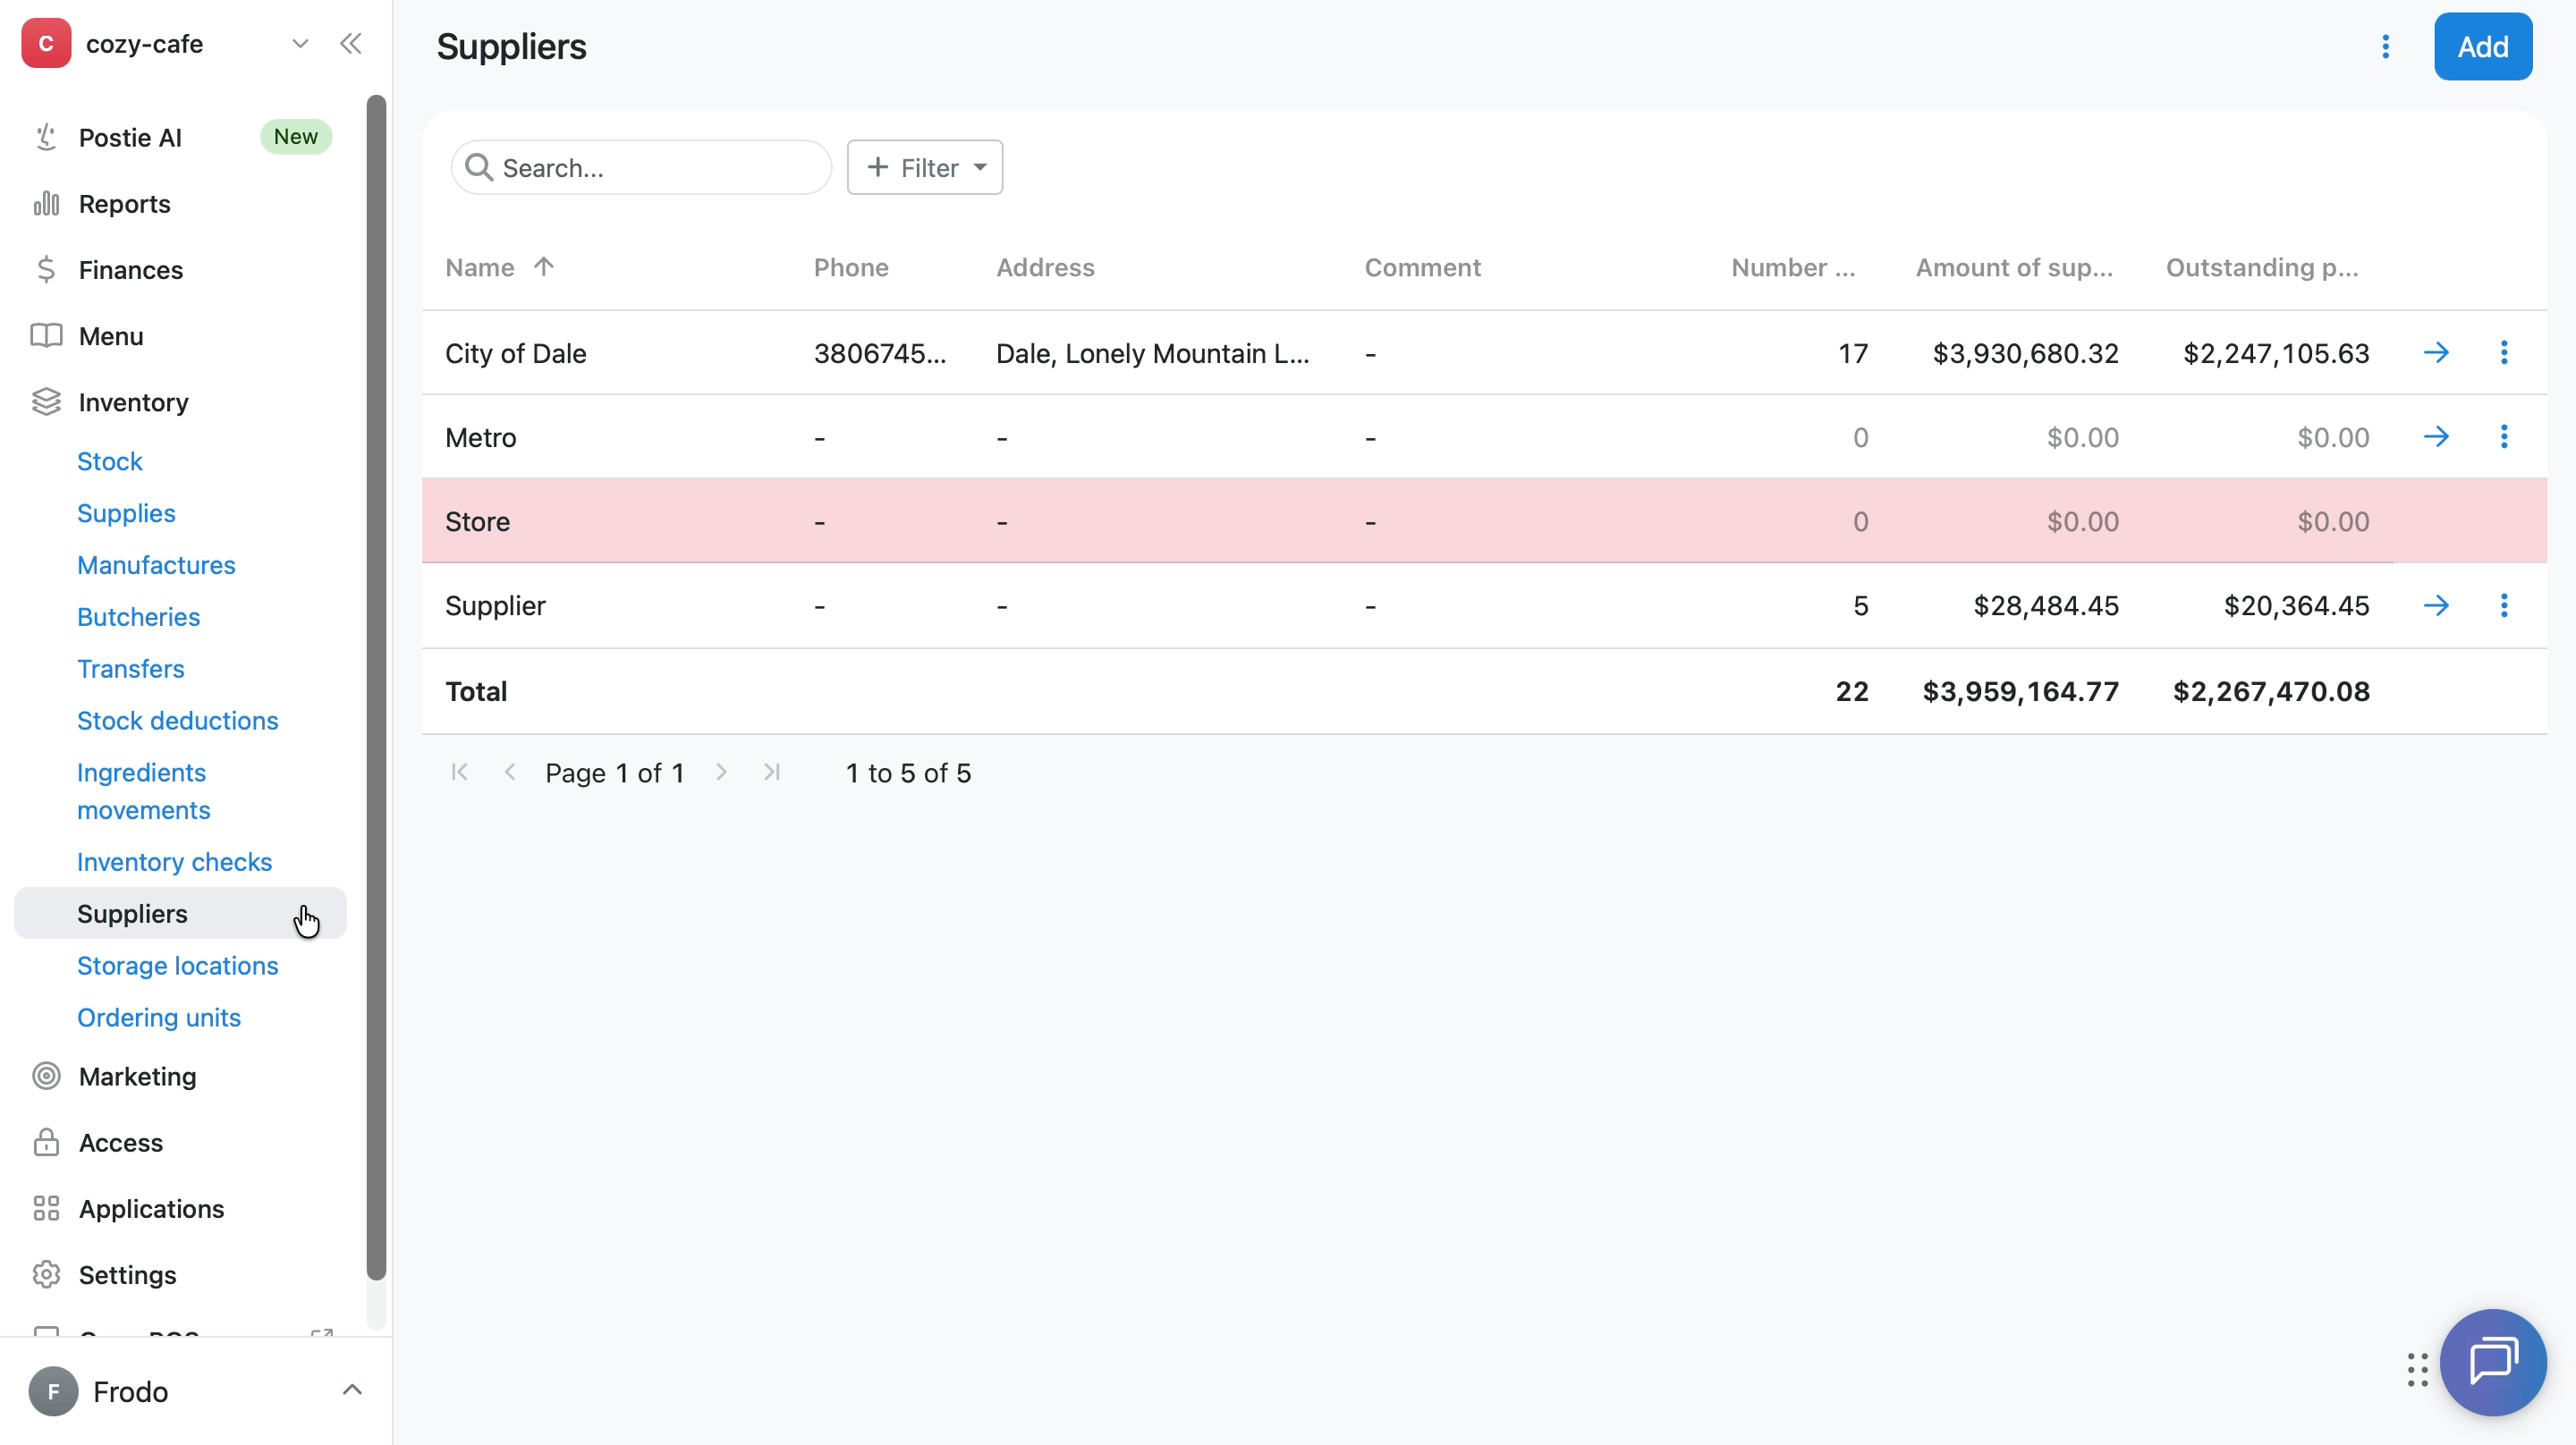Image resolution: width=2576 pixels, height=1445 pixels.
Task: Go to Stock deductions page
Action: tap(178, 720)
